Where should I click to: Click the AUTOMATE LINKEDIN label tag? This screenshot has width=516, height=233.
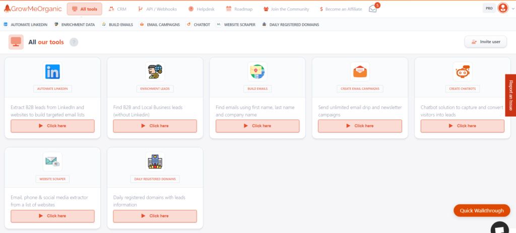pyautogui.click(x=52, y=88)
